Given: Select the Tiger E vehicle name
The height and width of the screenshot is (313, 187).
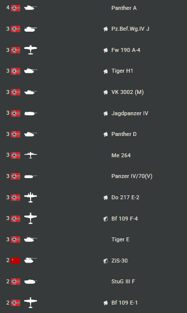Looking at the screenshot, I should coord(120,239).
